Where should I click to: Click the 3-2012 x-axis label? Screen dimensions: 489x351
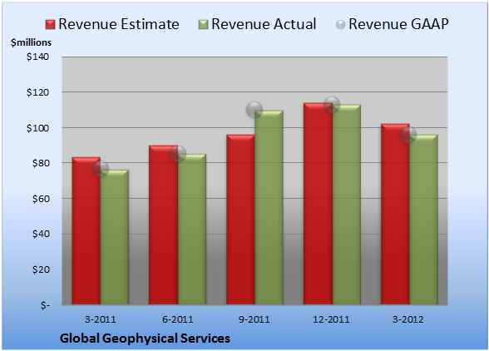coord(408,319)
